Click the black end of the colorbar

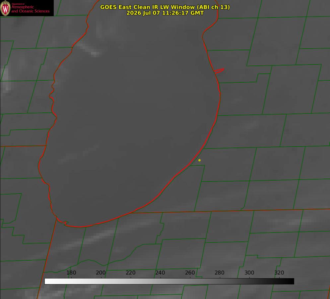point(290,281)
